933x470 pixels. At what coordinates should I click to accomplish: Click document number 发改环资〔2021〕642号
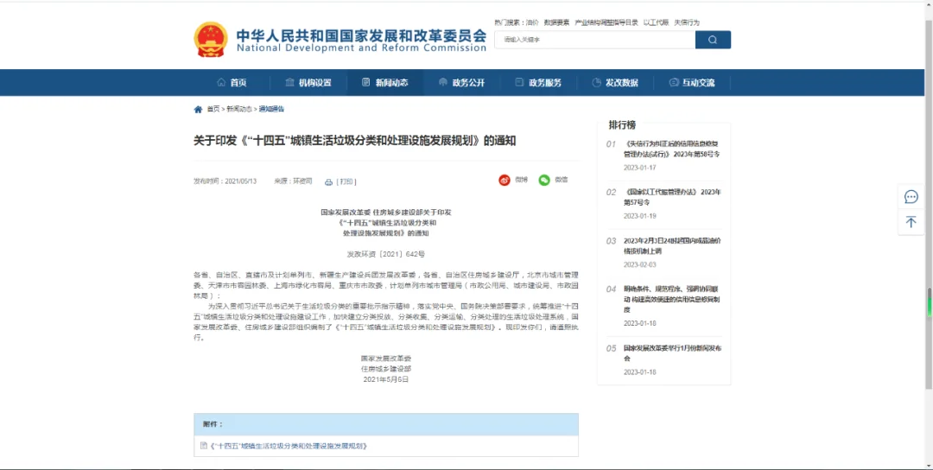point(386,254)
